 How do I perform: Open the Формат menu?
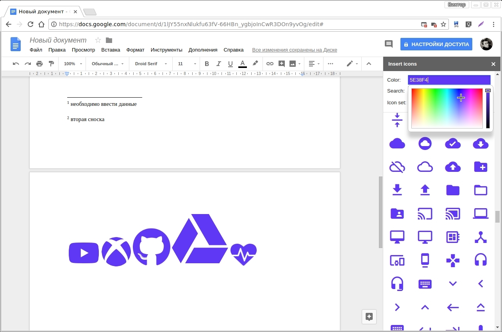(x=135, y=50)
